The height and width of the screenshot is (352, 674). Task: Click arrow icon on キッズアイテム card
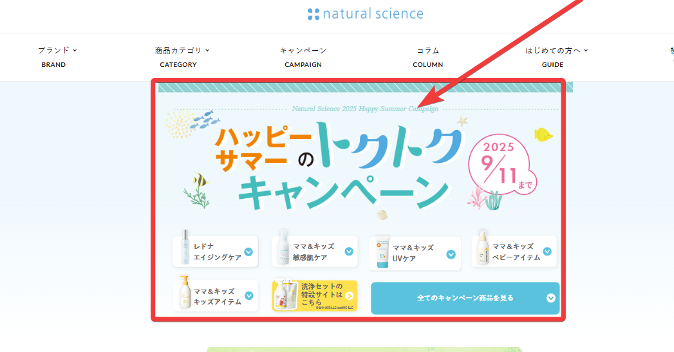[x=249, y=296]
